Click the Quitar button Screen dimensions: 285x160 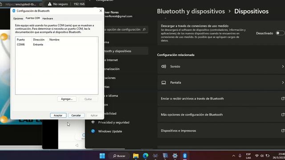point(88,99)
